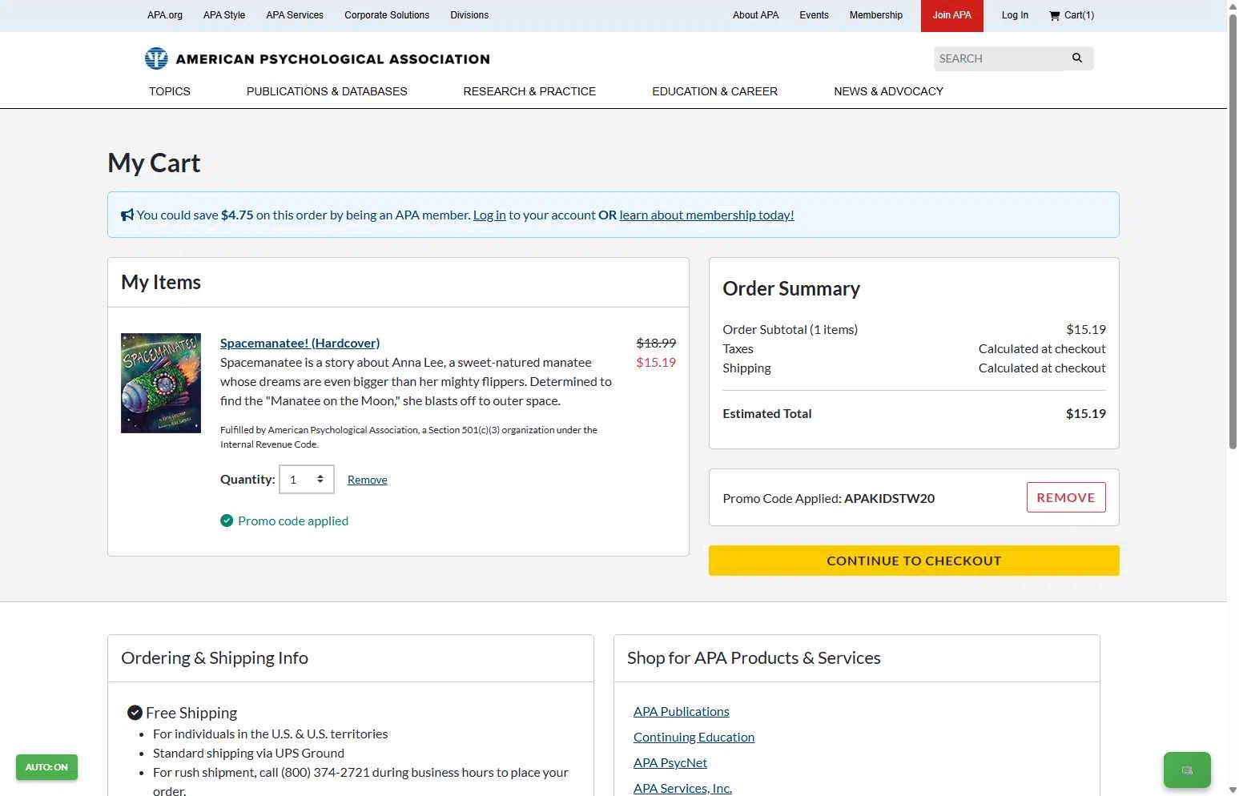Screen dimensions: 1239x796
Task: Open NEWS & ADVOCACY menu
Action: pos(888,91)
